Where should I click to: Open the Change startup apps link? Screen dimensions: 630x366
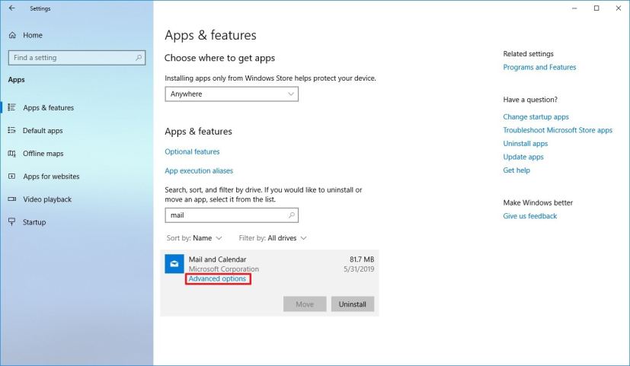click(x=536, y=116)
